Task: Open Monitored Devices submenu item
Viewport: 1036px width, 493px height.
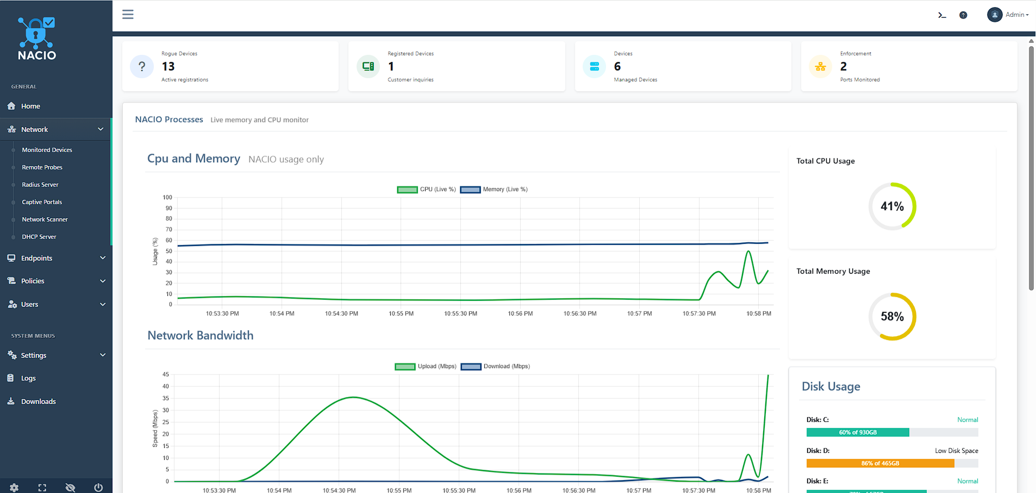Action: pyautogui.click(x=47, y=150)
